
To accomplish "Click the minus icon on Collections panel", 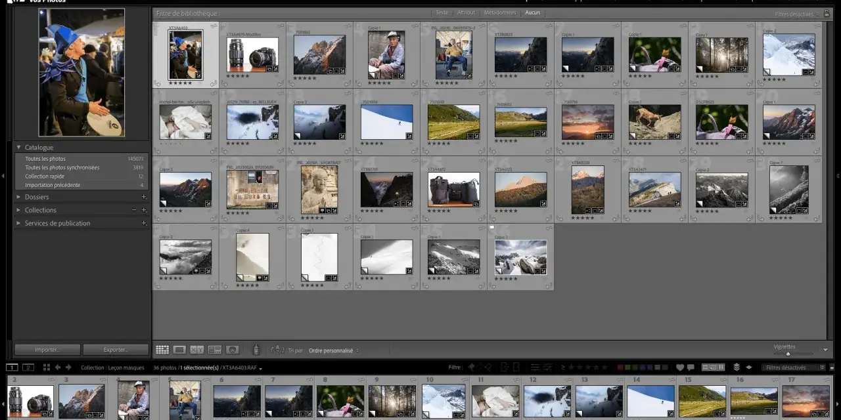I will pos(134,210).
